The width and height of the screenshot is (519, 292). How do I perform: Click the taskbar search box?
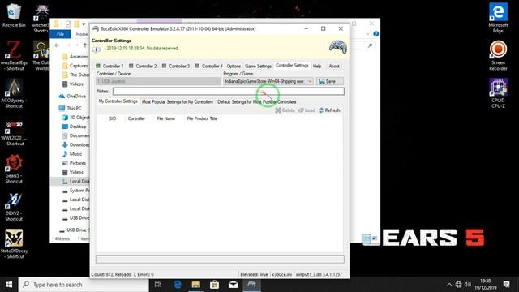pyautogui.click(x=84, y=285)
